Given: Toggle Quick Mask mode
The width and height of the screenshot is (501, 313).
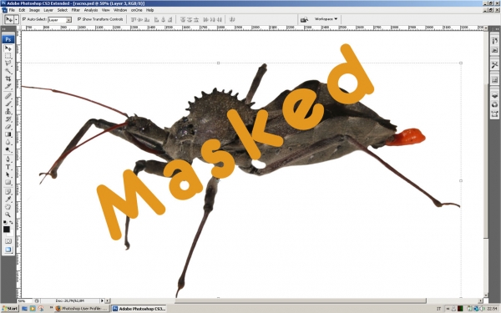Looking at the screenshot, I should [8, 241].
